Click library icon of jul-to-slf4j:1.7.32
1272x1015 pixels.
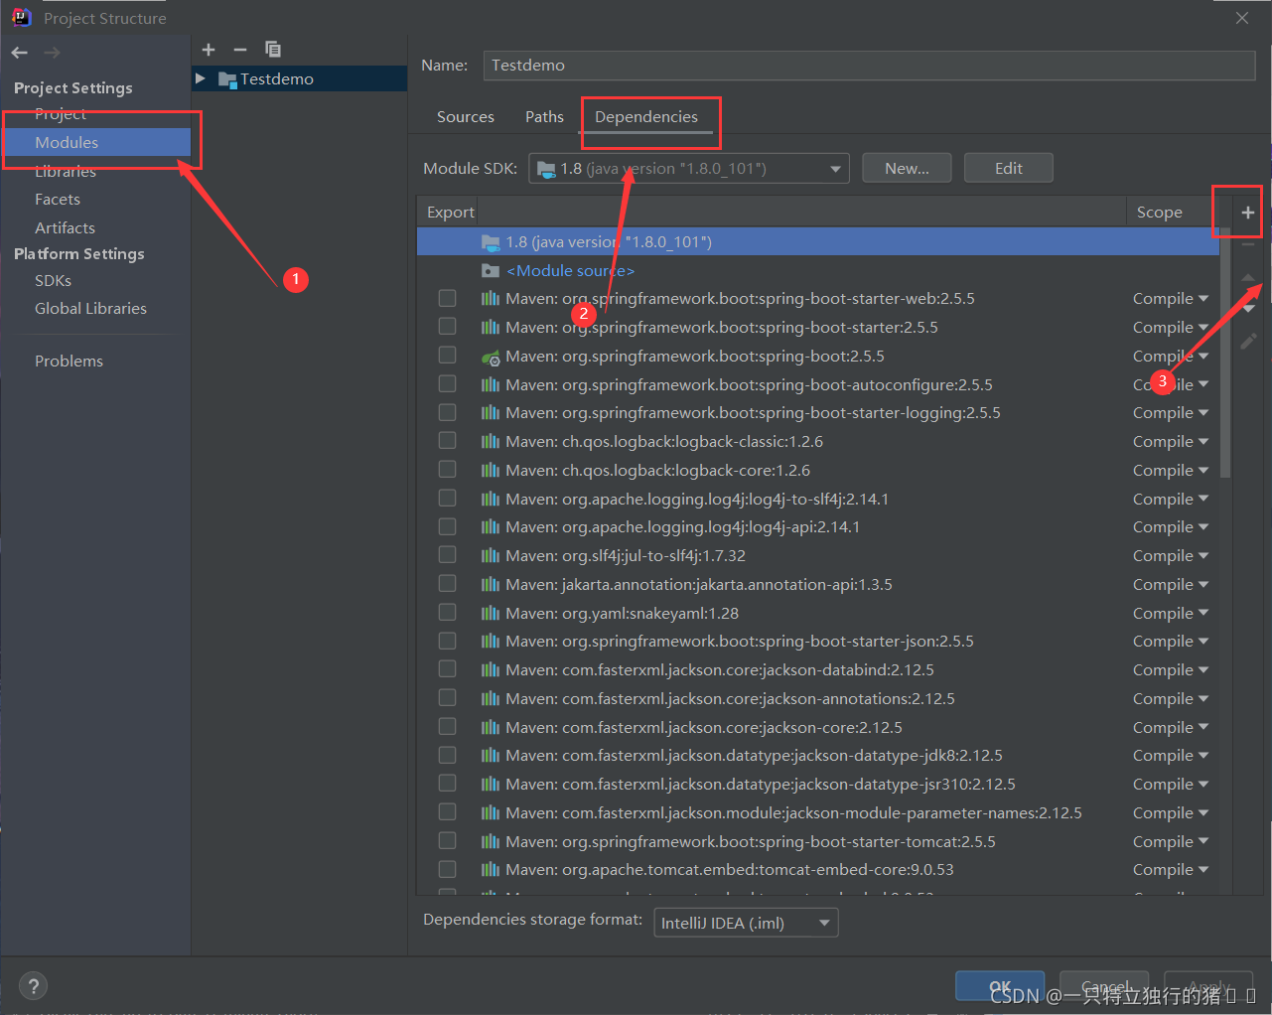click(x=491, y=555)
